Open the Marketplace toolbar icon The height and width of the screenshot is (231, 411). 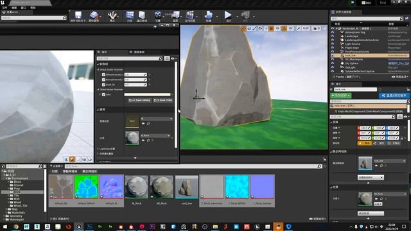[142, 15]
